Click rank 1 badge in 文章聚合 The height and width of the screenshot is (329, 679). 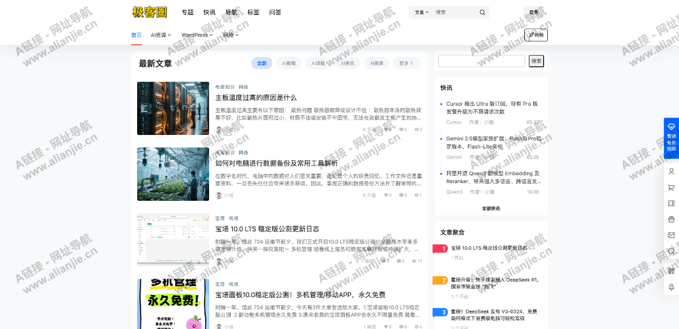439,248
